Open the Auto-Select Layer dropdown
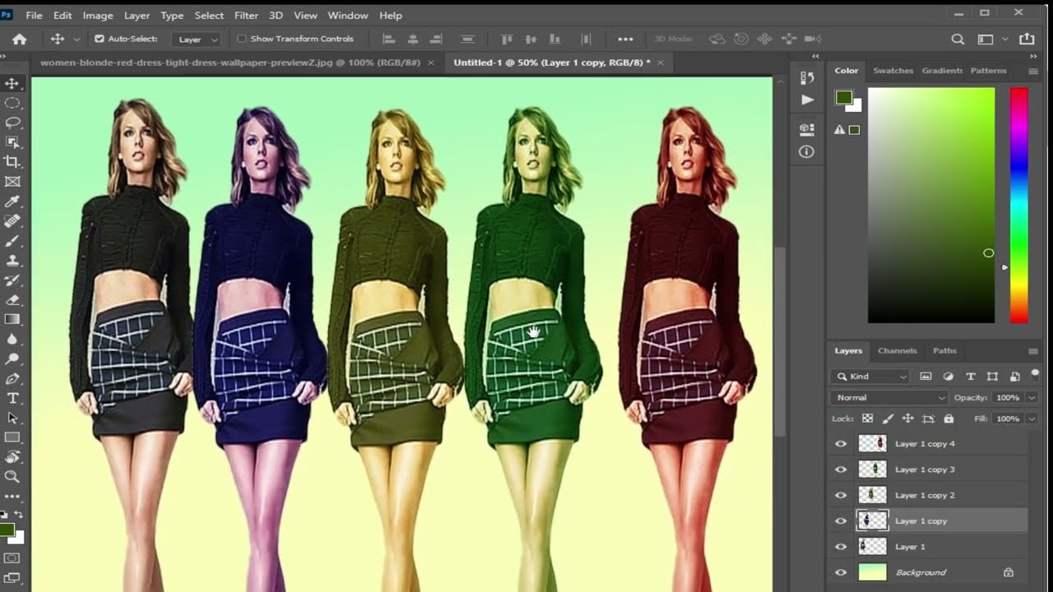1053x592 pixels. click(197, 39)
